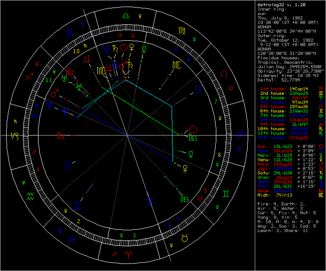Click the red Sun circle beside green DES label
The height and width of the screenshot is (271, 326).
pos(193,129)
